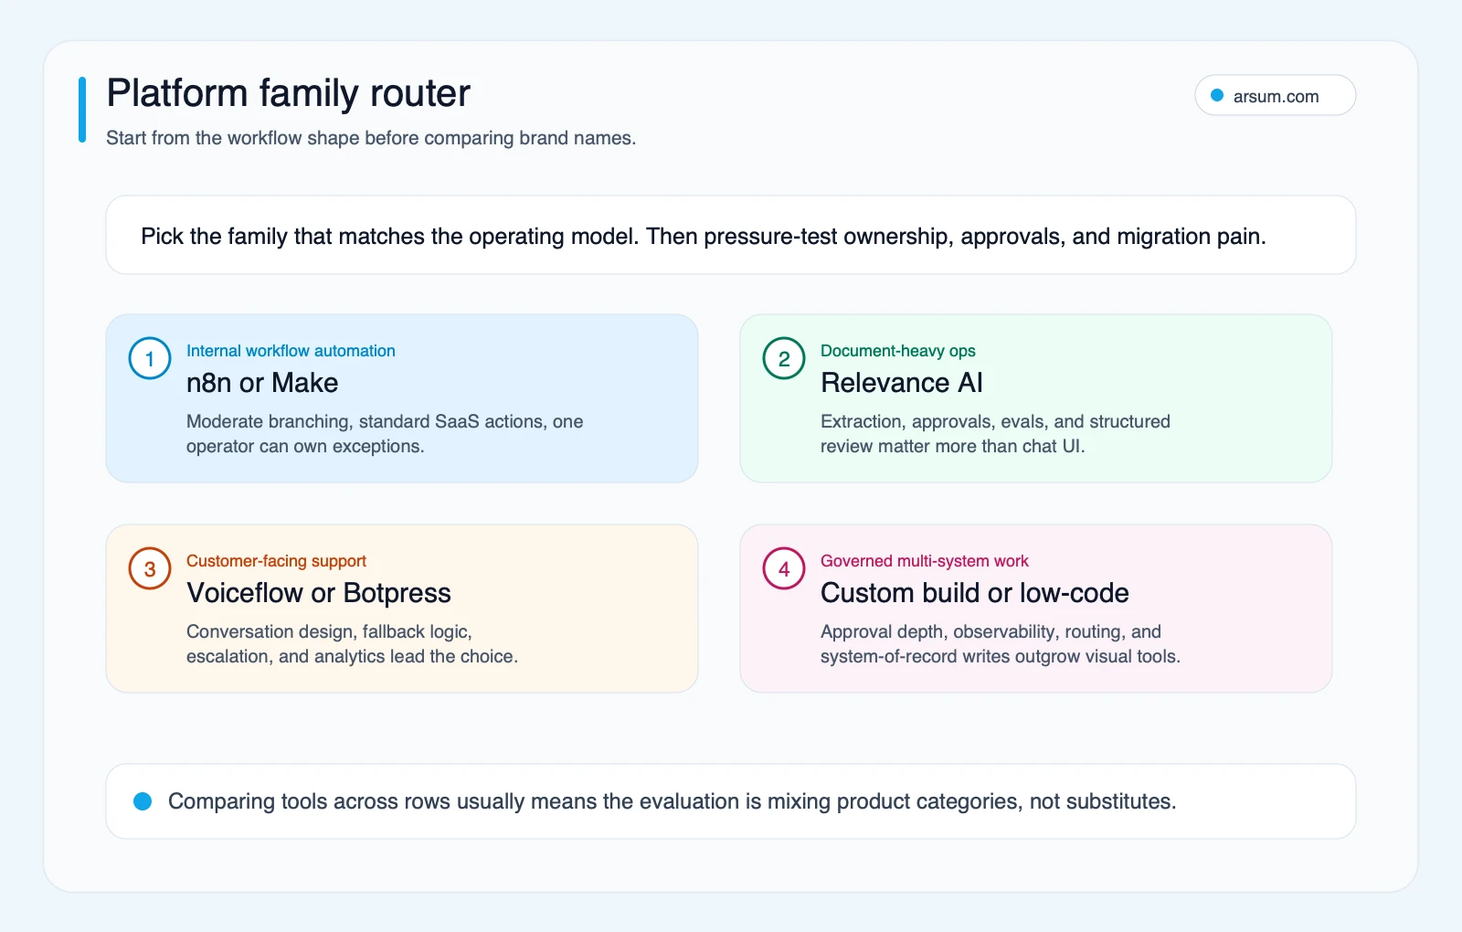Open the 'Voiceflow or Botpress' card title
1462x932 pixels.
(x=319, y=593)
